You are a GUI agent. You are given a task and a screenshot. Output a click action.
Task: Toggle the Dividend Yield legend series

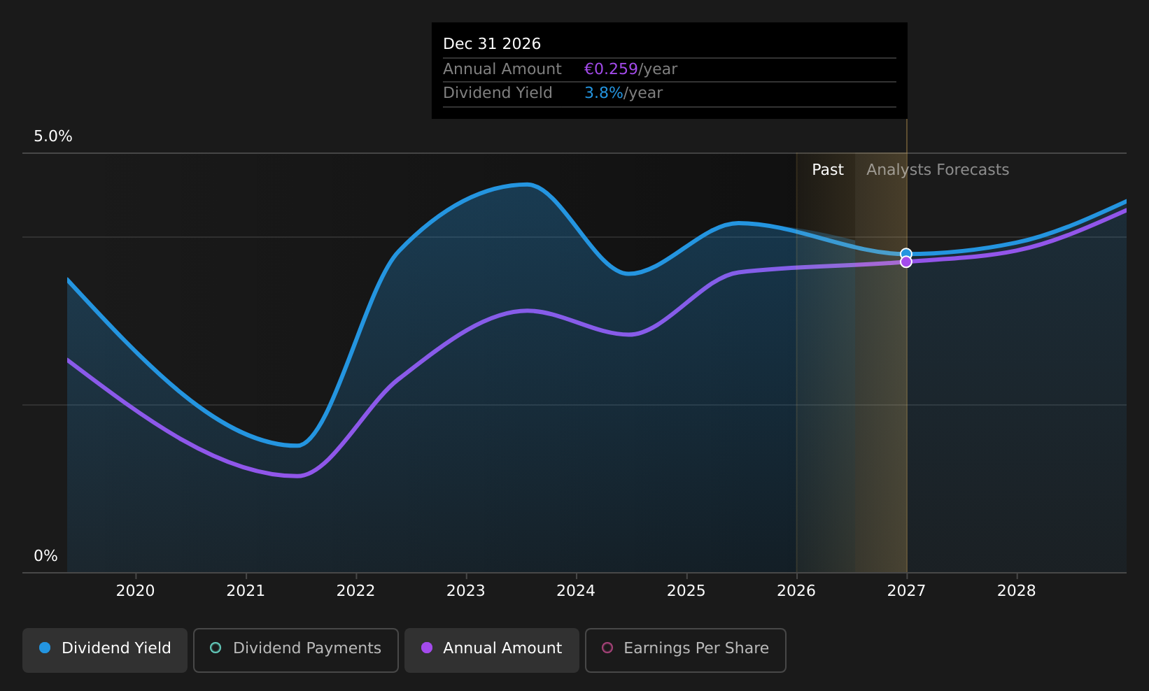[105, 650]
